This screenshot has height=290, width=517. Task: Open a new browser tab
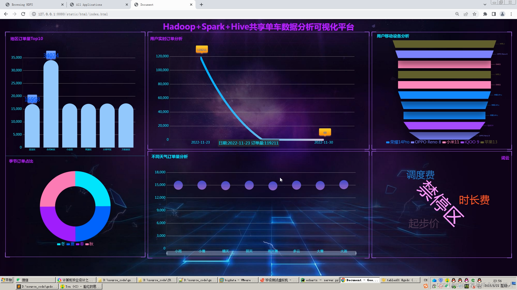point(201,5)
